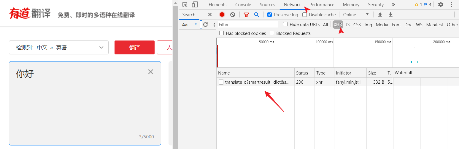The width and height of the screenshot is (459, 149).
Task: Clear the network log
Action: pyautogui.click(x=233, y=14)
